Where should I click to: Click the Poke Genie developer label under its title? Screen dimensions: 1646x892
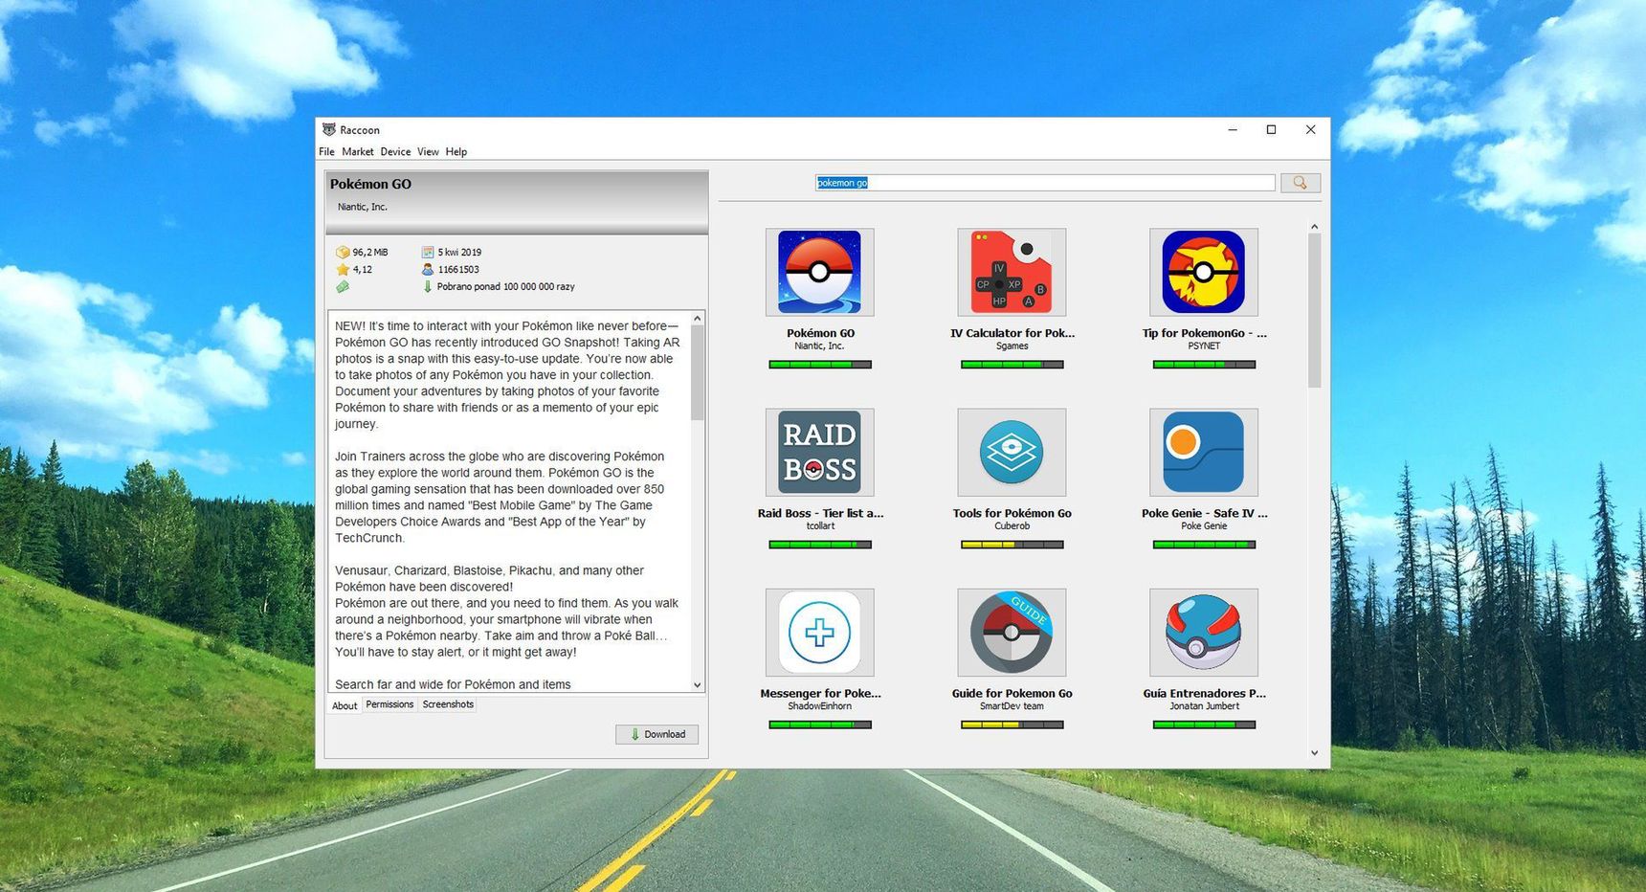point(1204,526)
